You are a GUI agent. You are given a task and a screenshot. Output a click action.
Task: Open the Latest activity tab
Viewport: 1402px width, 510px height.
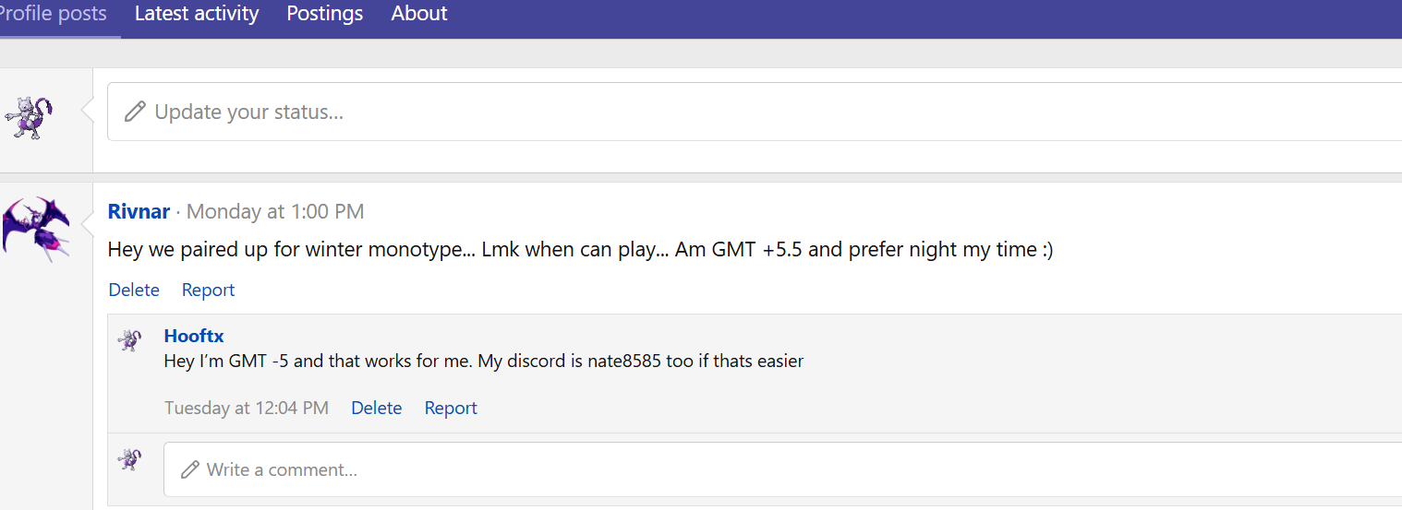197,14
